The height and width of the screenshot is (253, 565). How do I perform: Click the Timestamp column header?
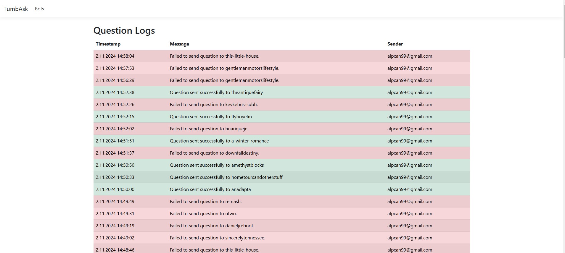coord(108,44)
